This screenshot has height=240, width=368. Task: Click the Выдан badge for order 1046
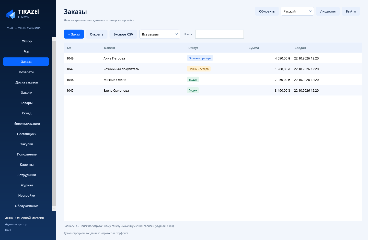click(193, 80)
